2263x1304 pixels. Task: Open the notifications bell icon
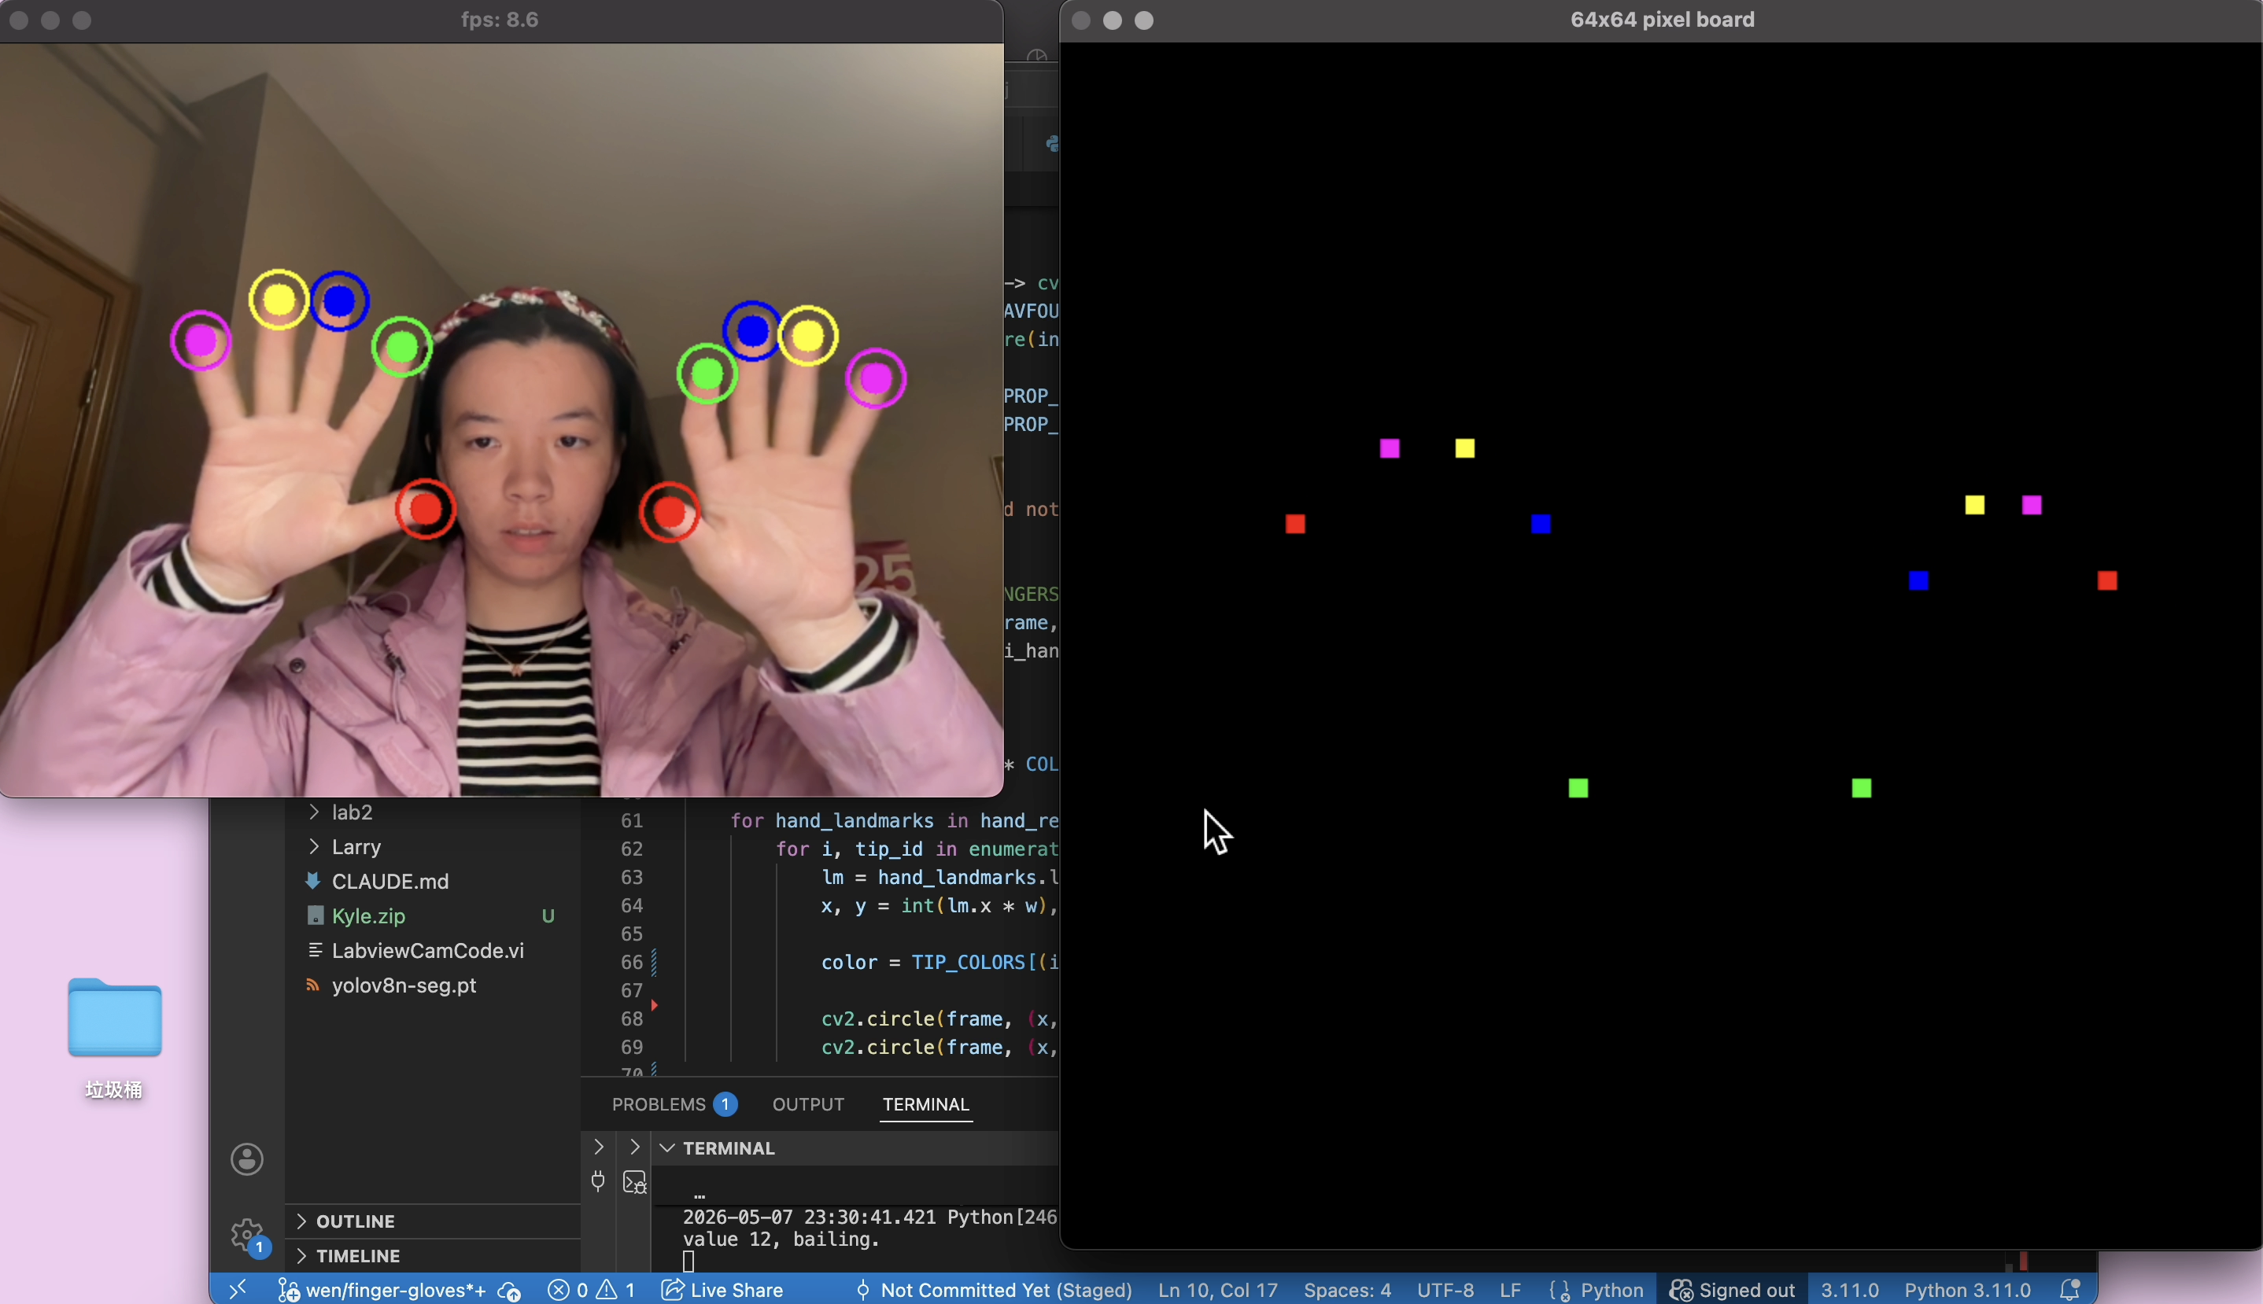click(x=2069, y=1290)
